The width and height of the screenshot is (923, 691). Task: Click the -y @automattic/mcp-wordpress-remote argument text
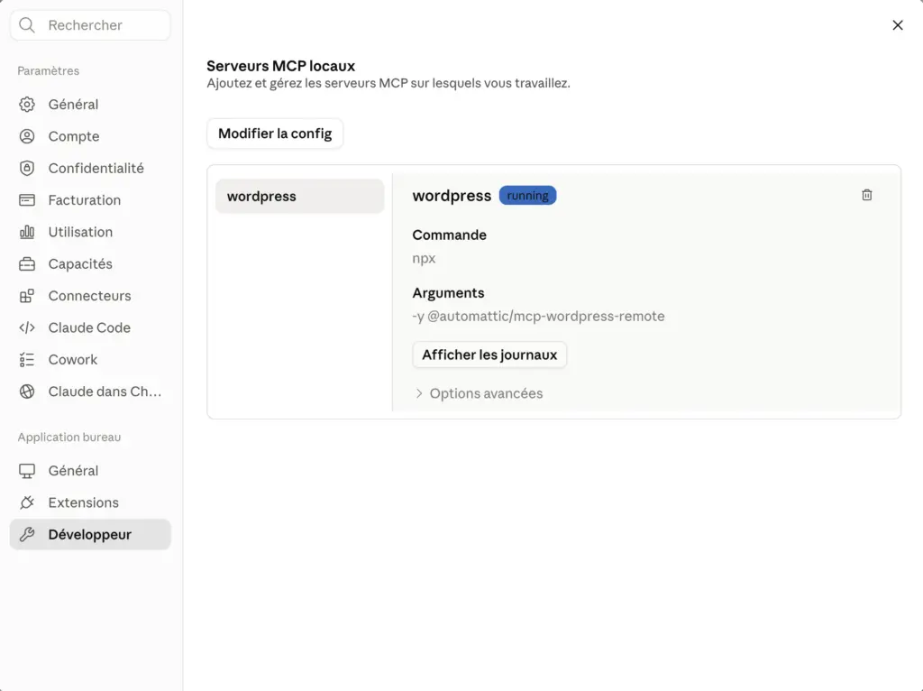click(538, 317)
